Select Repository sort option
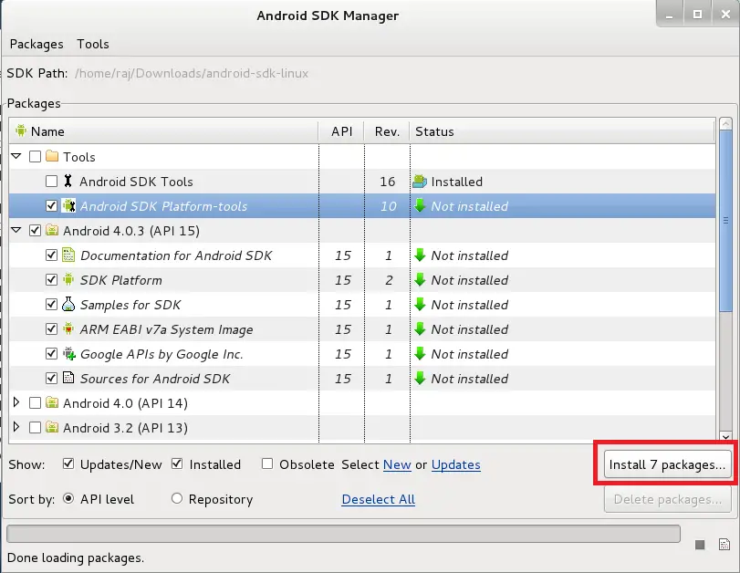 tap(177, 498)
